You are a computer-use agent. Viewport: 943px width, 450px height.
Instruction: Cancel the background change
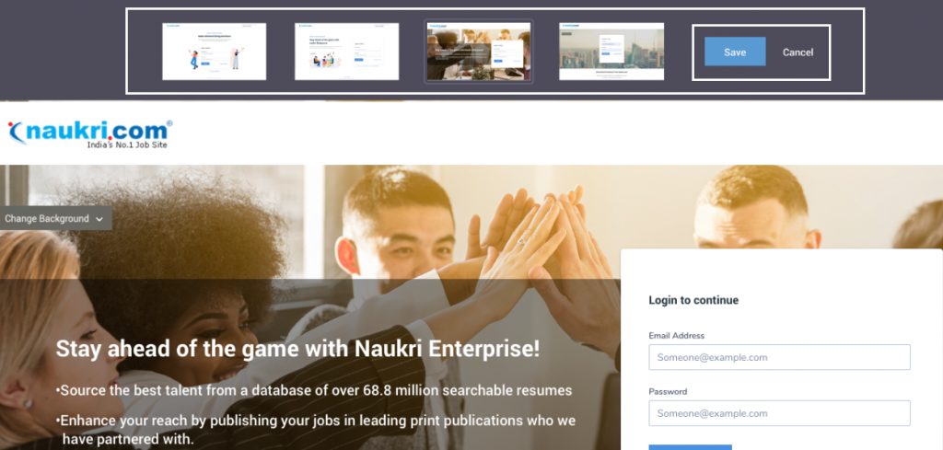(x=797, y=52)
